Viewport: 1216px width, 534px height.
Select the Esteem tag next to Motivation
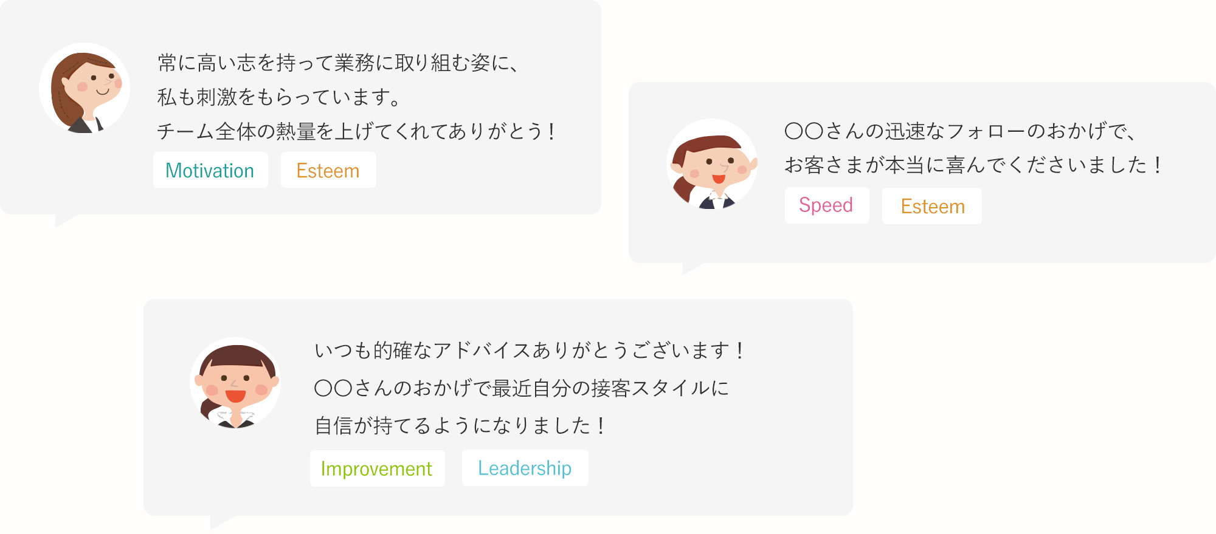point(328,170)
